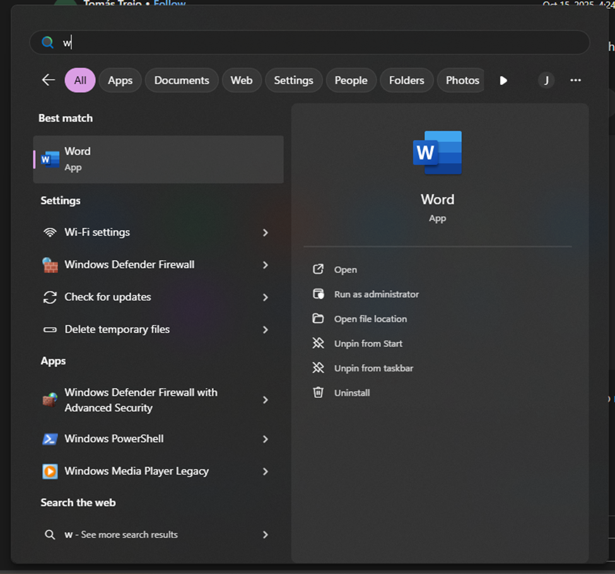
Task: Click the Word app icon in the preview pane
Action: click(437, 152)
